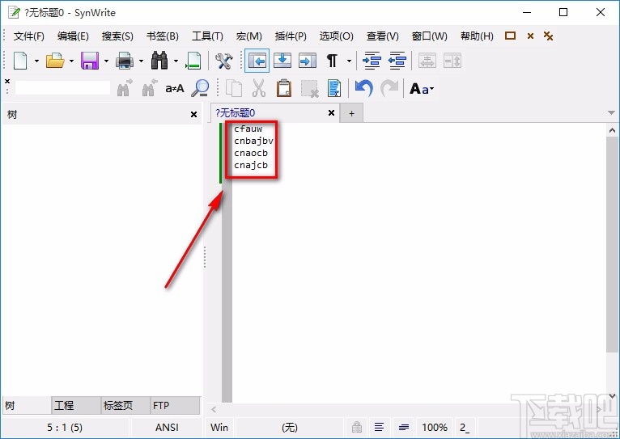Close the ?无标题0 tab

pos(331,113)
